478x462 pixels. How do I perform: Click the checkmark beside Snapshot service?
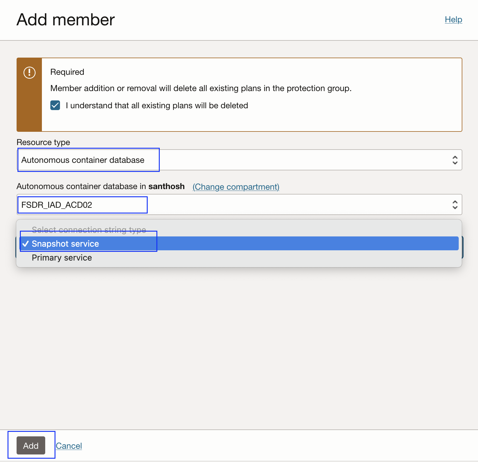coord(26,244)
